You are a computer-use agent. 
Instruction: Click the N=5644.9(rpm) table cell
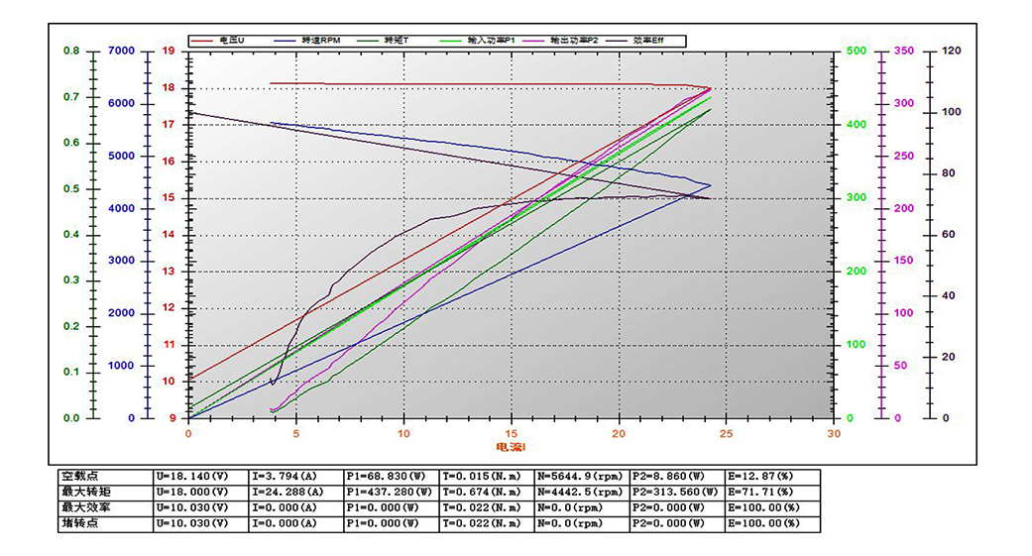point(580,476)
